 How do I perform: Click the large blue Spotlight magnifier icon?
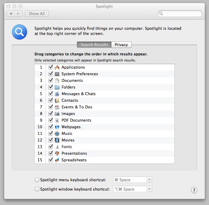tap(20, 32)
